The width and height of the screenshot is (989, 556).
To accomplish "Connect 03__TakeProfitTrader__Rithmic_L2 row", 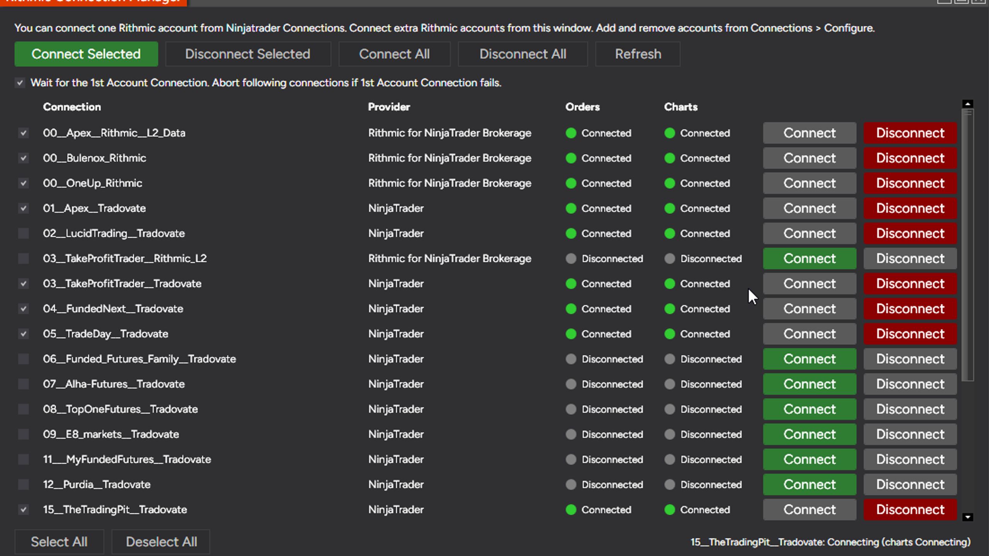I will pyautogui.click(x=809, y=258).
